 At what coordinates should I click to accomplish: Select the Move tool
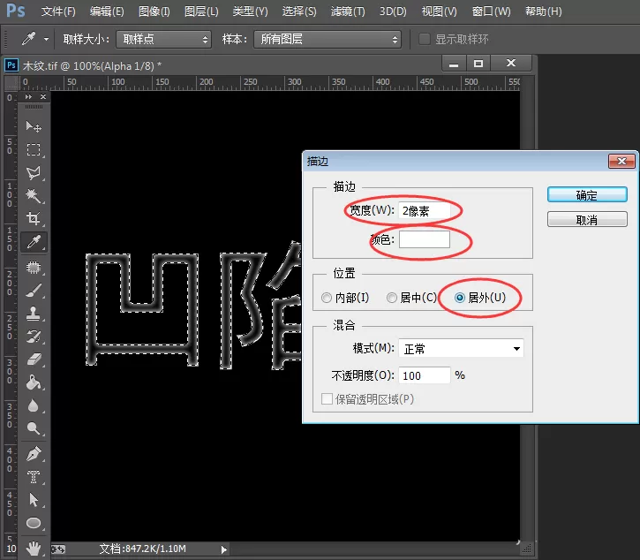click(x=34, y=126)
